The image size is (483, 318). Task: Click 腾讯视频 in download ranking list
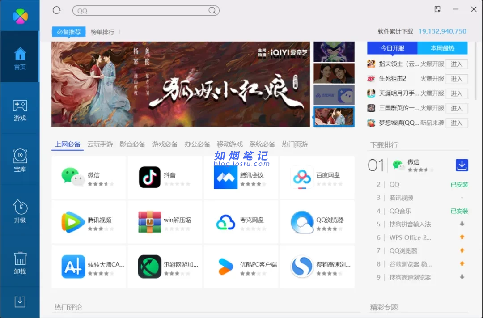(401, 198)
